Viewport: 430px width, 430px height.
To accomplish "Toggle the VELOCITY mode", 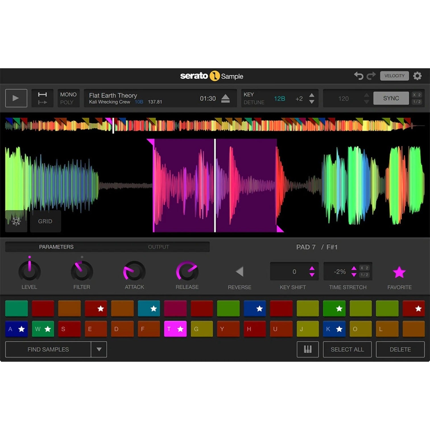I will pos(394,76).
